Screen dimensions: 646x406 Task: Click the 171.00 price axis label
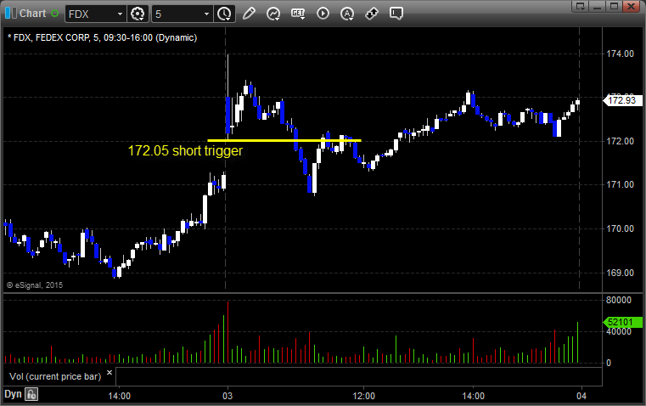tap(620, 184)
